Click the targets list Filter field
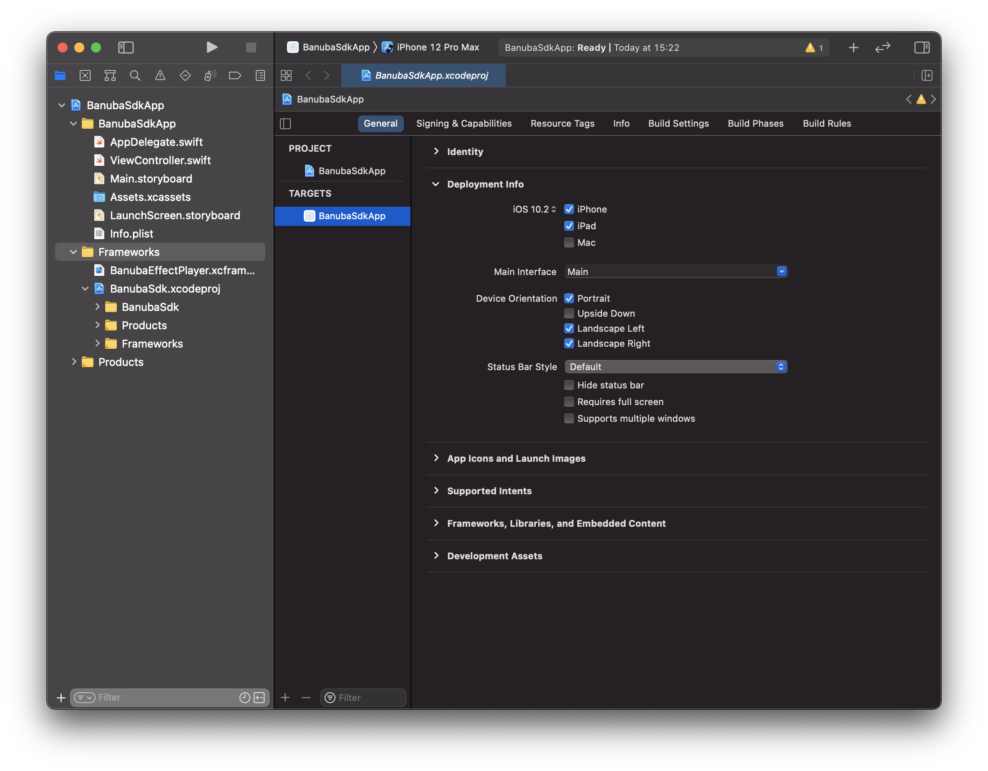Viewport: 988px width, 771px height. (x=363, y=697)
